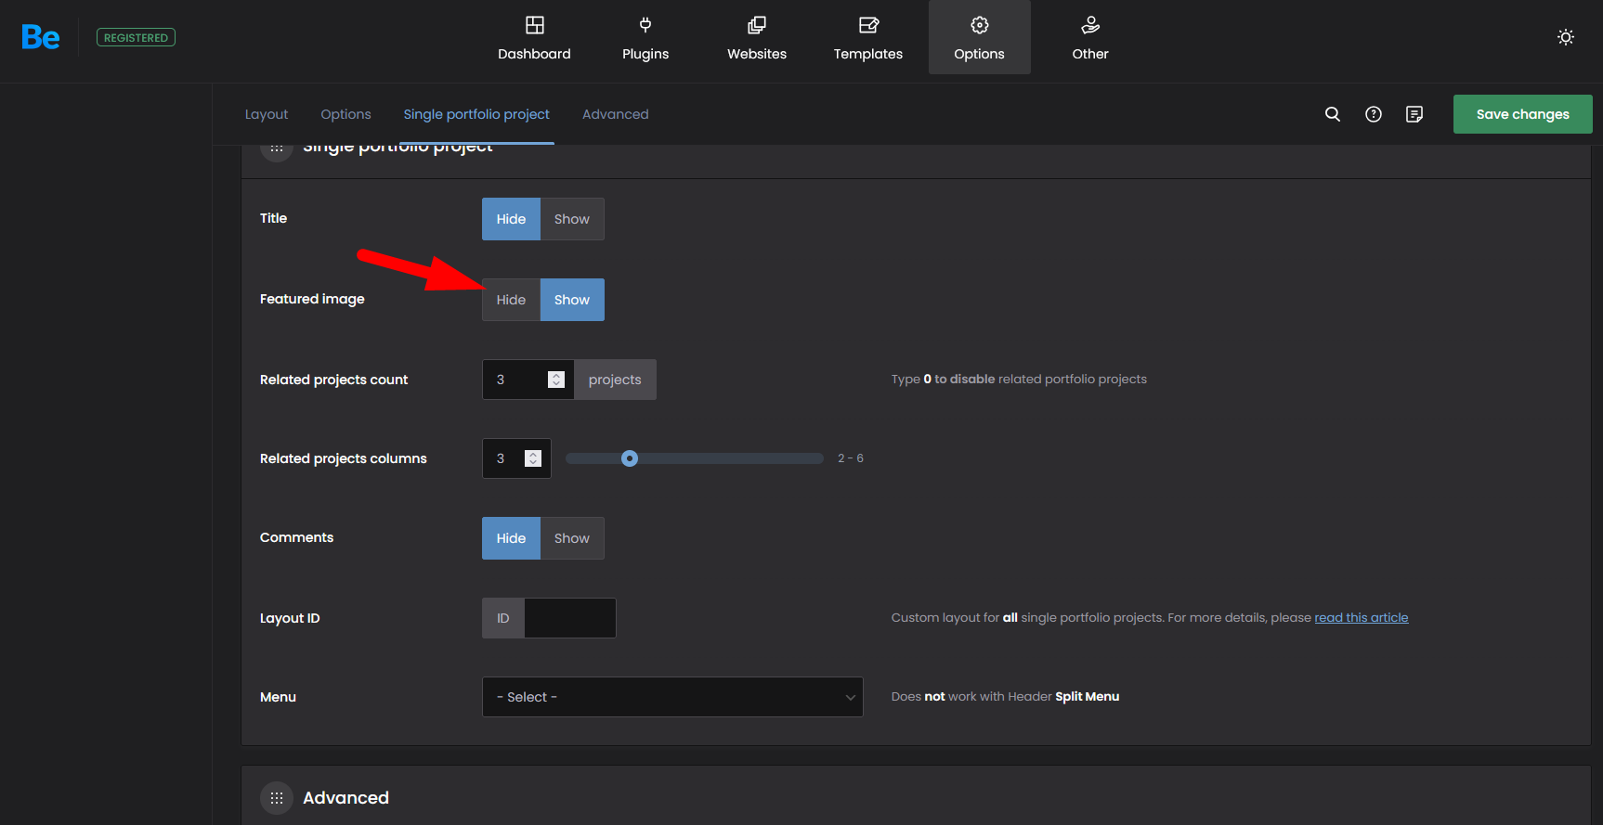Set Featured image to Hide
1603x825 pixels.
coord(511,300)
